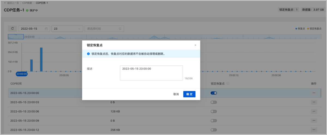Click the search icon in 请选择时刻 field
Image resolution: width=327 pixels, height=135 pixels.
pos(120,29)
